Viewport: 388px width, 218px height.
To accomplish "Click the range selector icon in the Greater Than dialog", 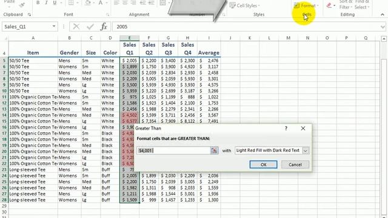I will pyautogui.click(x=214, y=151).
